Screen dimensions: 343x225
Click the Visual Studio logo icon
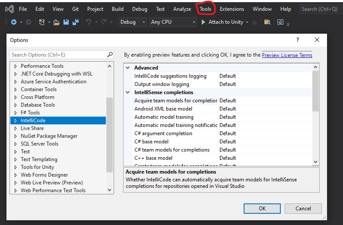point(9,9)
